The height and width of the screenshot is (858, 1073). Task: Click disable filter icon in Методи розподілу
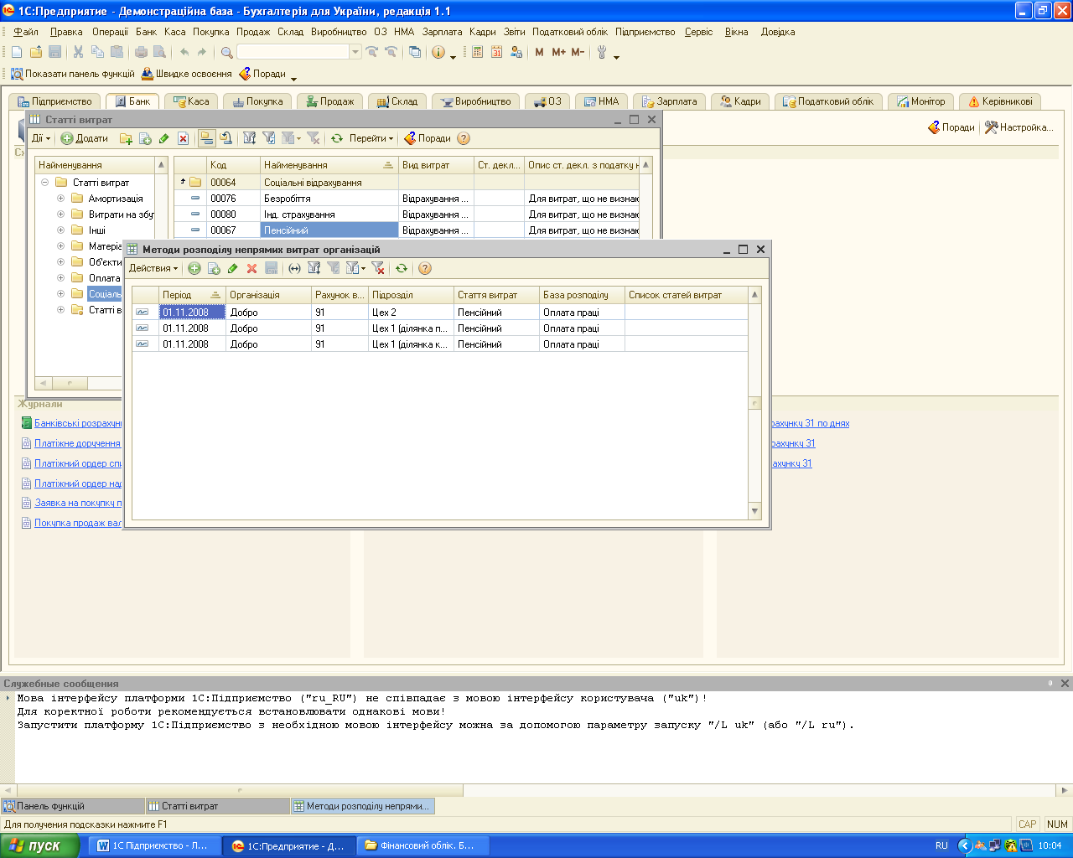point(378,268)
